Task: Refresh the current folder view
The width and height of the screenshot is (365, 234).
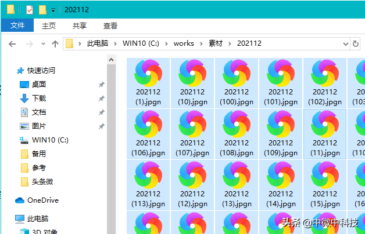Action: pyautogui.click(x=356, y=43)
